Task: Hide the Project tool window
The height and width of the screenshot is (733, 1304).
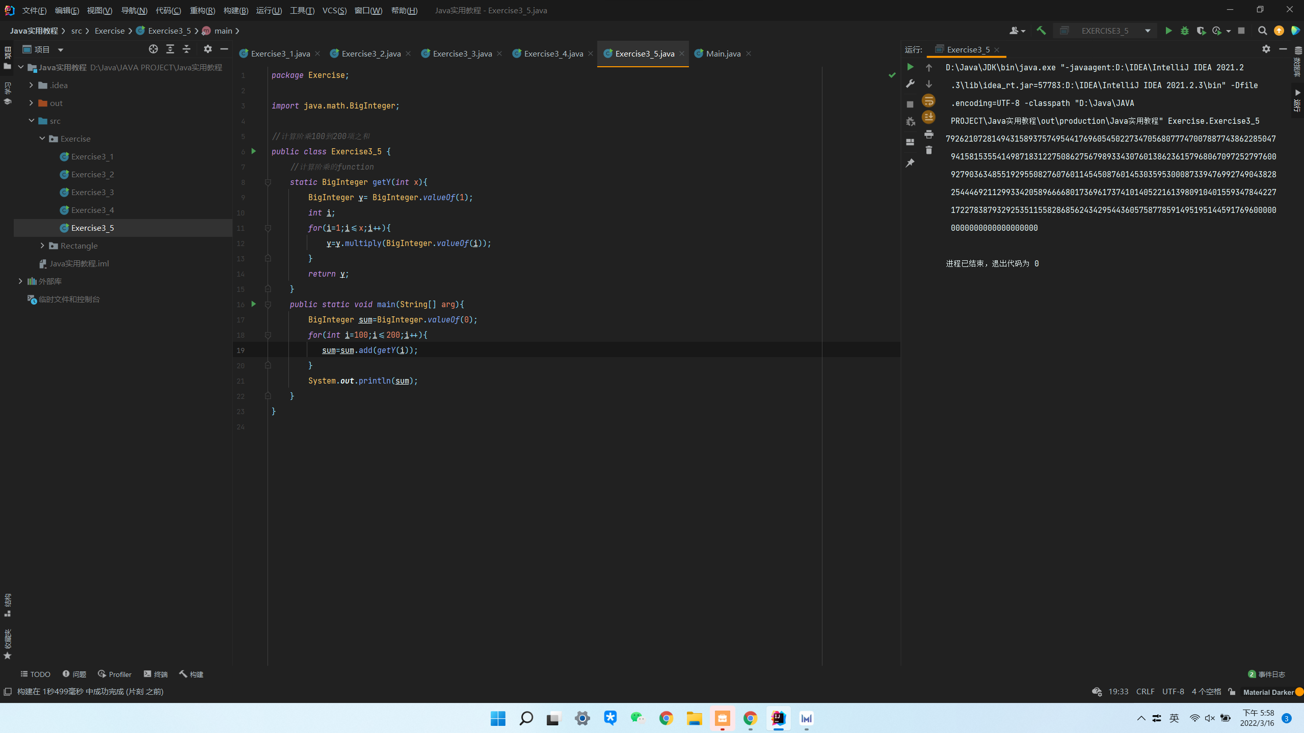Action: point(224,49)
